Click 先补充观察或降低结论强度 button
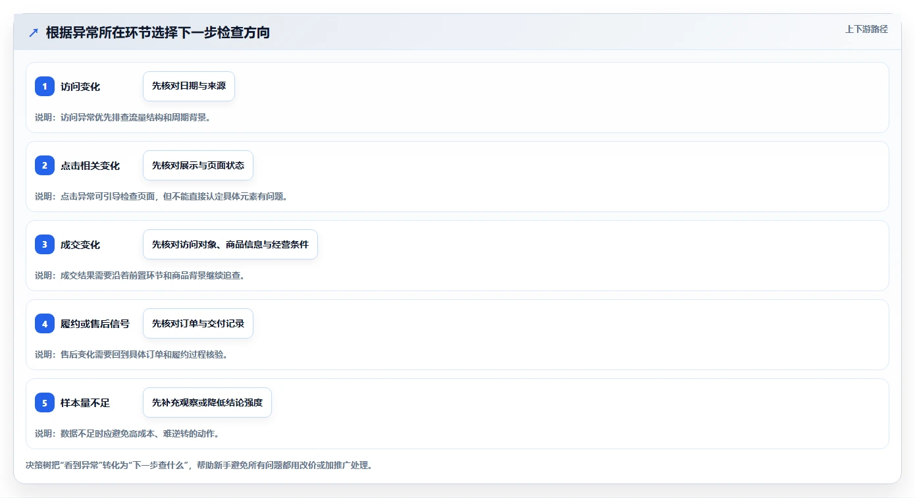This screenshot has width=915, height=498. 207,402
